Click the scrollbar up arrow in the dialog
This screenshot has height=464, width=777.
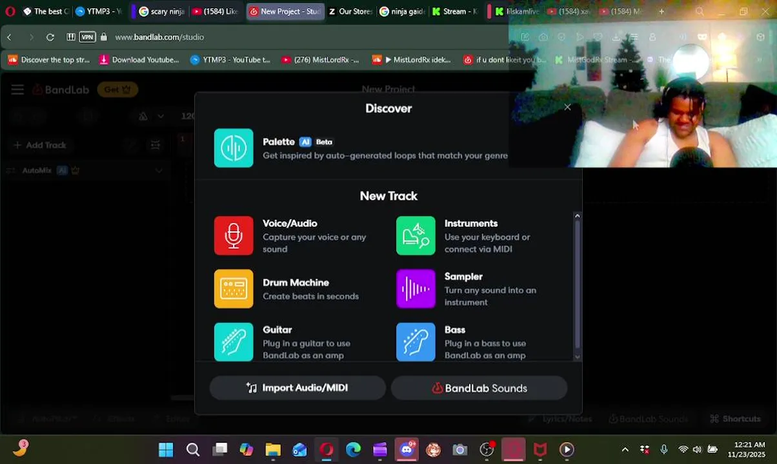[x=577, y=216]
